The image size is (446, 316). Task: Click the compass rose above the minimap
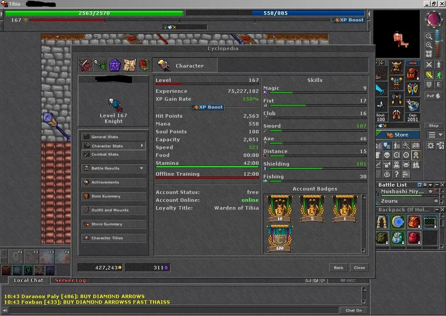pos(433,19)
